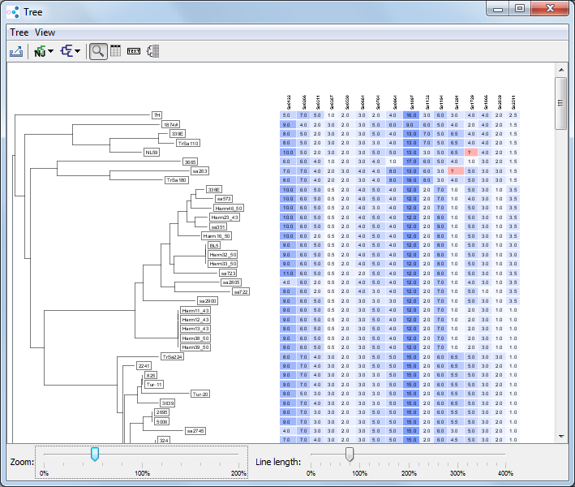Screen dimensions: 575x487
Task: Open the Tree menu
Action: click(x=19, y=32)
